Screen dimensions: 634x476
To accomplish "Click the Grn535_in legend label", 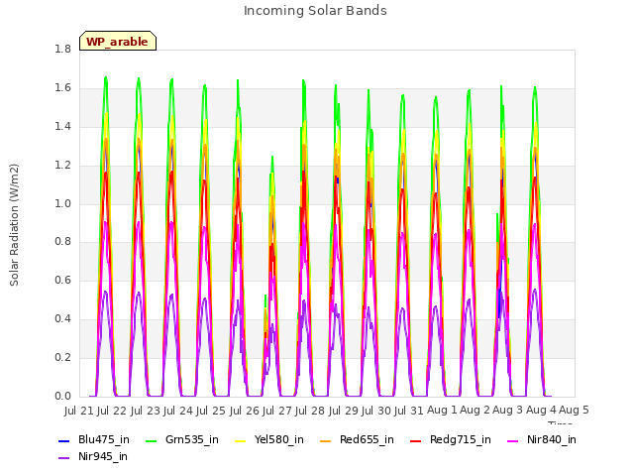I will pos(192,440).
